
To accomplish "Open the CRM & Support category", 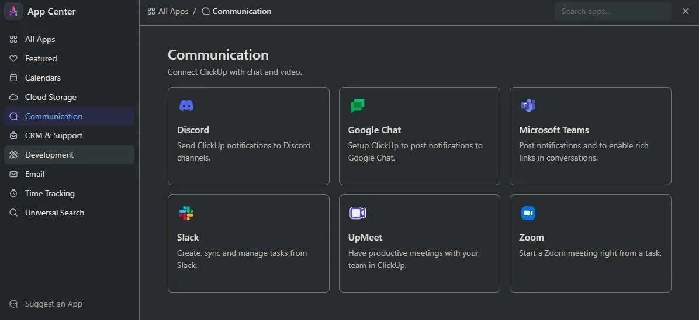I will [x=69, y=135].
